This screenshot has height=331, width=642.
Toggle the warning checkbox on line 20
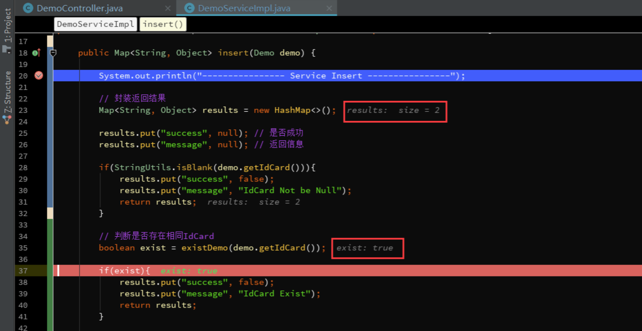click(x=38, y=75)
